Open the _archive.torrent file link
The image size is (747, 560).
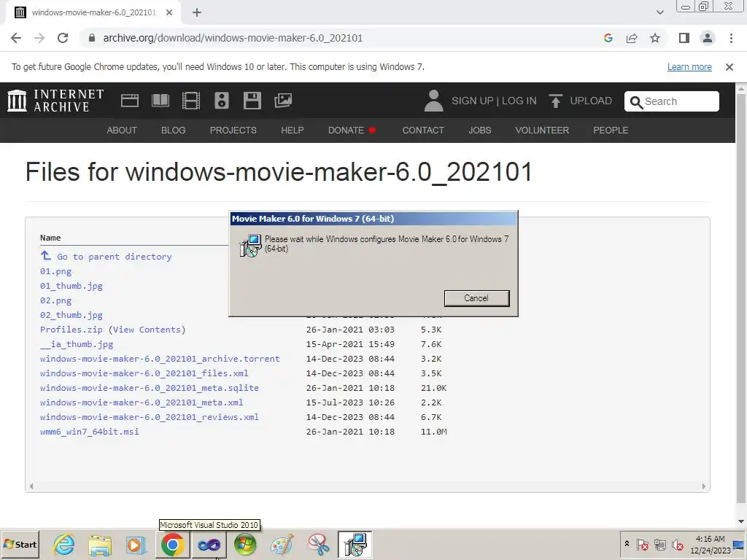160,359
